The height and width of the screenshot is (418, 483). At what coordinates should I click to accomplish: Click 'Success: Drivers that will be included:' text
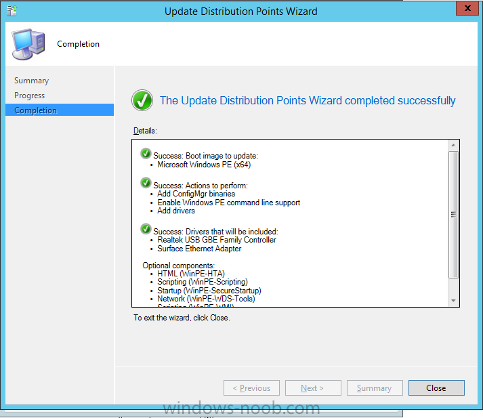coord(215,232)
